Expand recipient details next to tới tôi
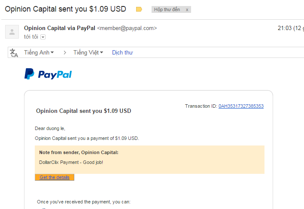304x209 pixels. tap(43, 37)
